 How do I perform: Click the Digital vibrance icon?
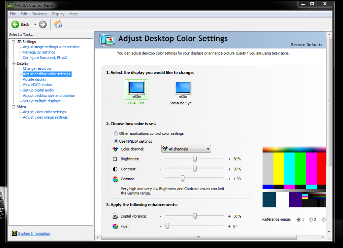(115, 216)
